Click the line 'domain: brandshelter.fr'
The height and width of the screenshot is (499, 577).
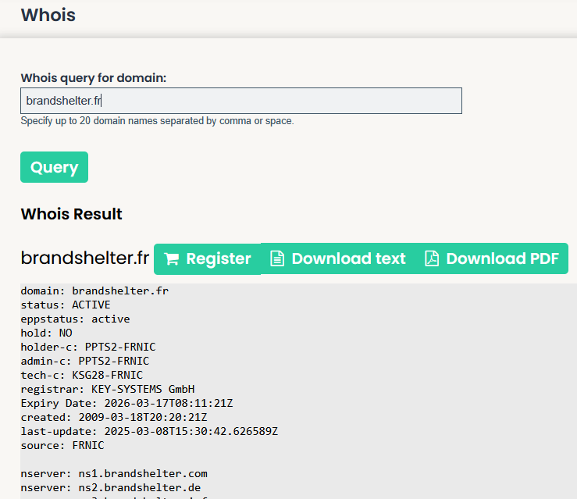point(94,290)
